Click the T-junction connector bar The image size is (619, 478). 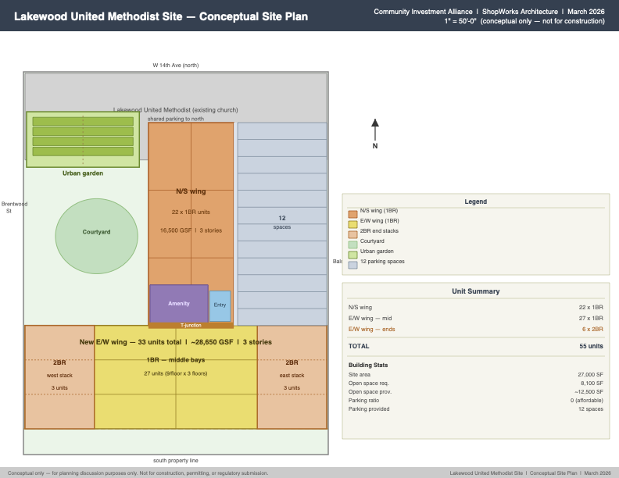pyautogui.click(x=191, y=326)
